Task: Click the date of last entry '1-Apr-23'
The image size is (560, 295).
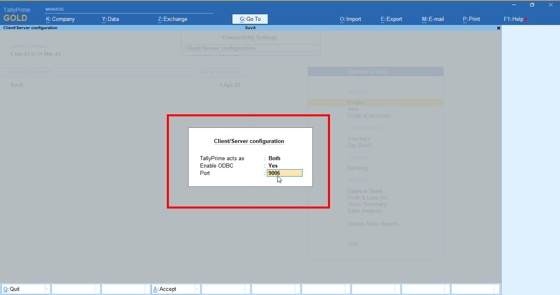Action: click(x=230, y=85)
